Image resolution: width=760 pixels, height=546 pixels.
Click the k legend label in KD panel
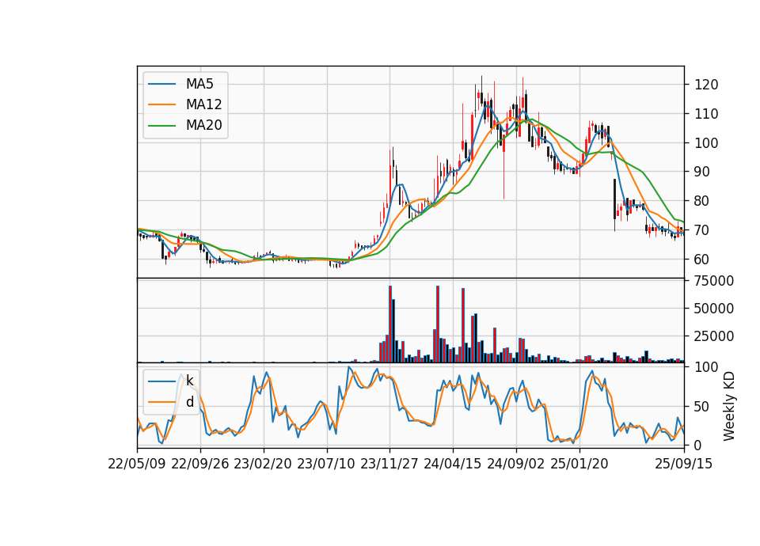tap(189, 381)
